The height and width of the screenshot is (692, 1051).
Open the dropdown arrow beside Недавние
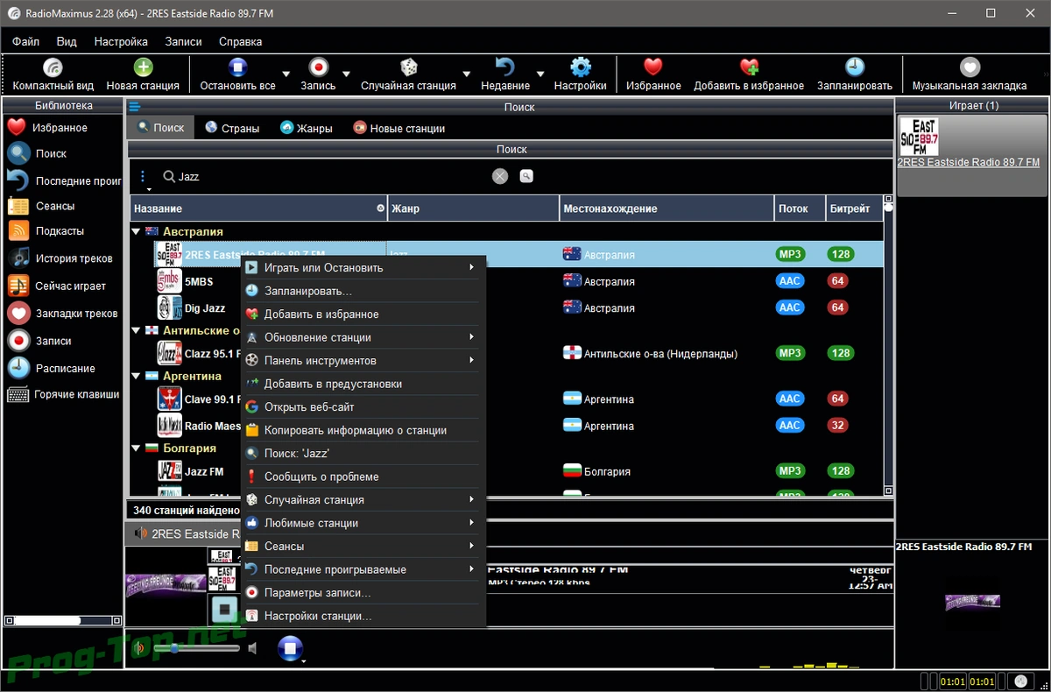(540, 74)
